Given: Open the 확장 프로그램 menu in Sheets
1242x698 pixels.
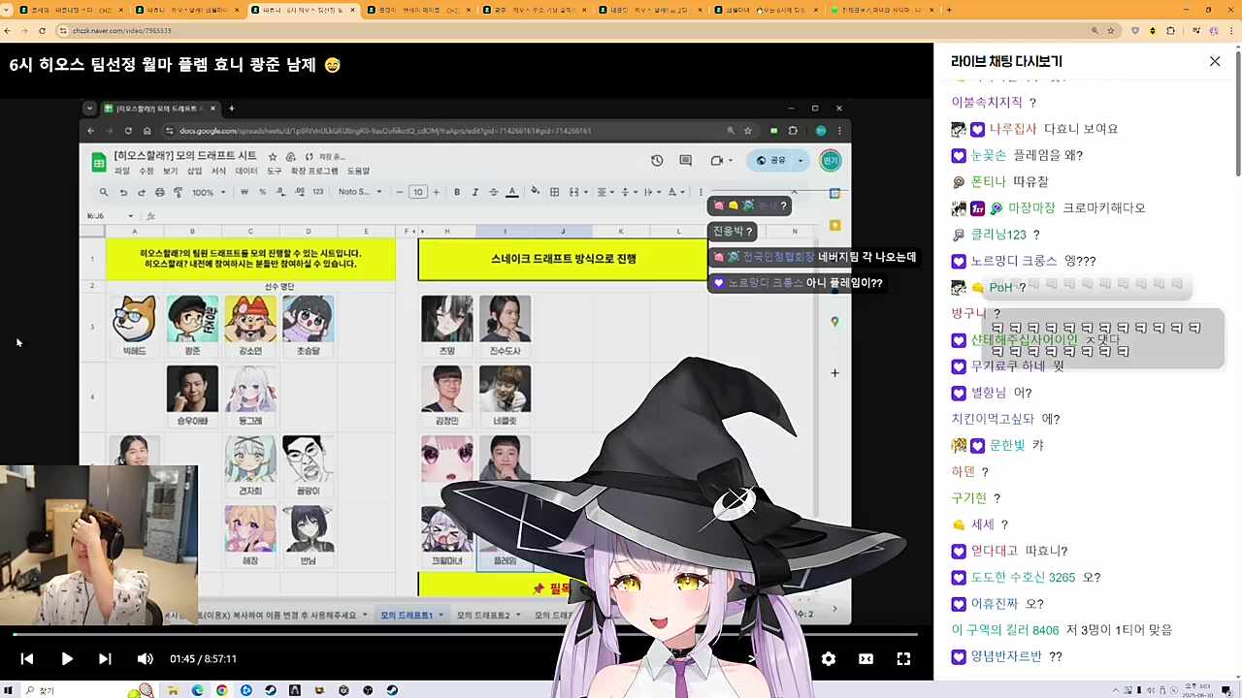Looking at the screenshot, I should (314, 172).
